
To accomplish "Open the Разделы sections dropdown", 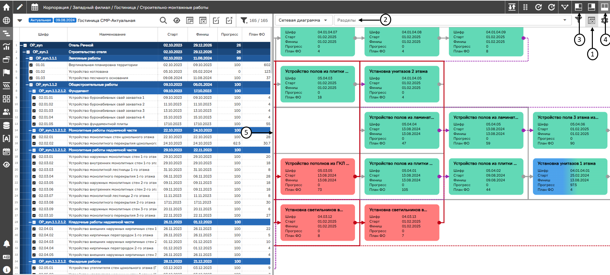I will click(x=452, y=20).
